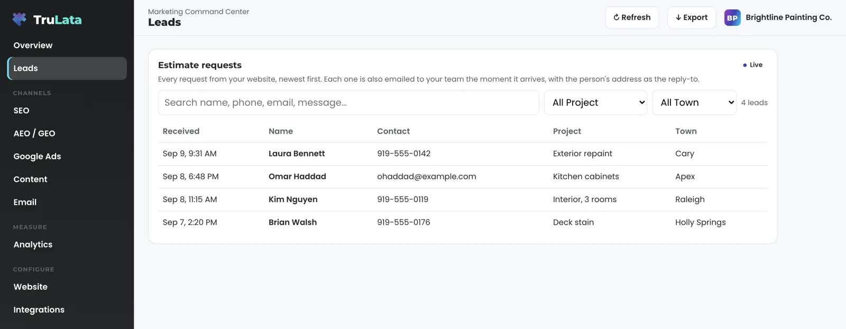Viewport: 846px width, 329px height.
Task: Open the All Project filter dropdown
Action: (595, 103)
